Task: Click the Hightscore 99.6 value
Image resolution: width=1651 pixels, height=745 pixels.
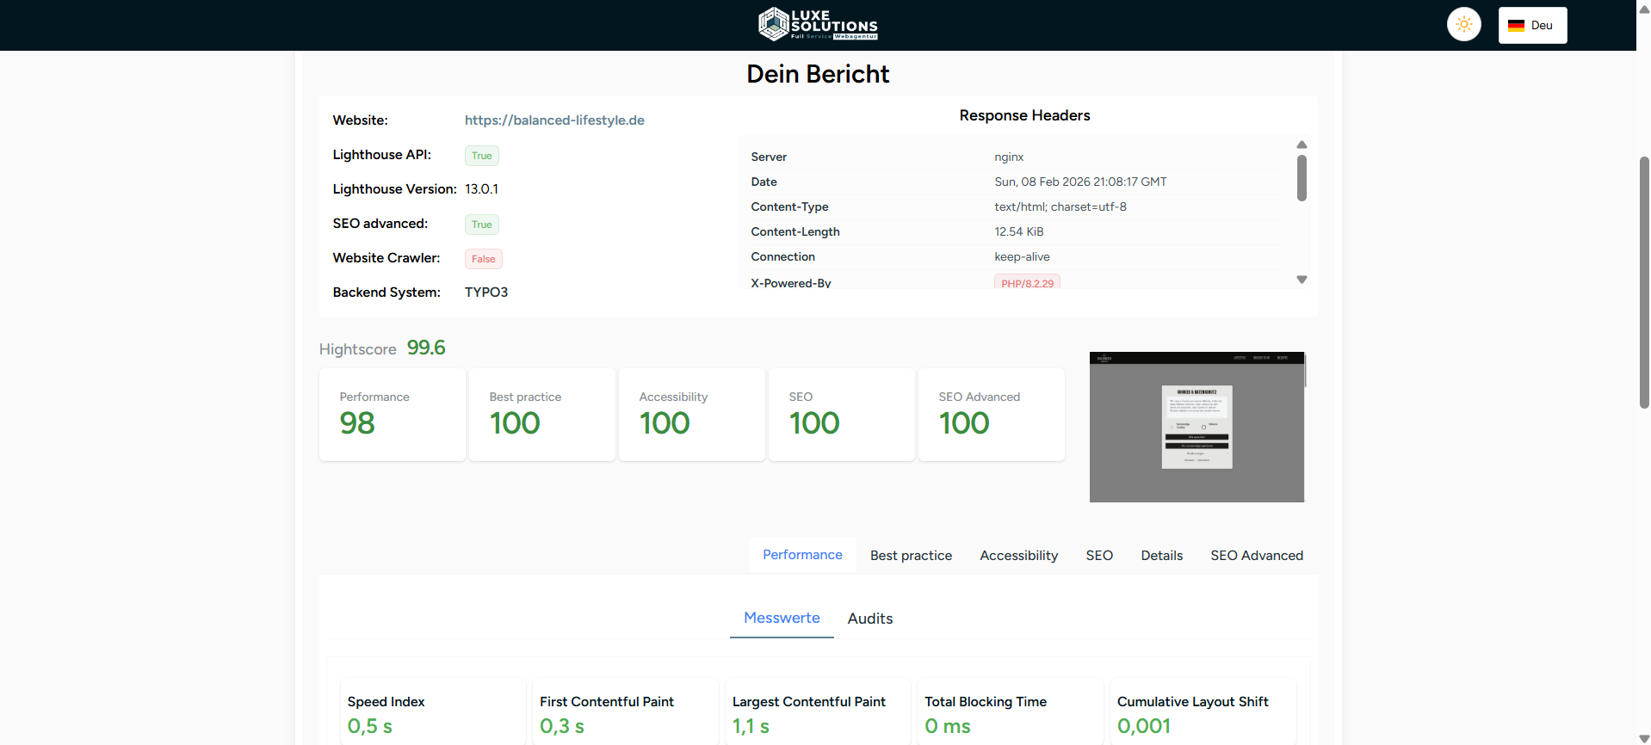Action: [x=426, y=348]
